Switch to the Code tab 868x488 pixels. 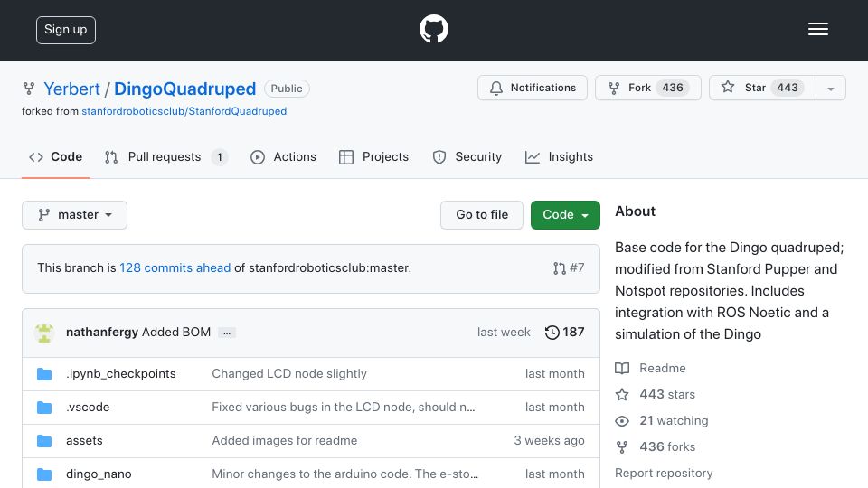coord(55,157)
